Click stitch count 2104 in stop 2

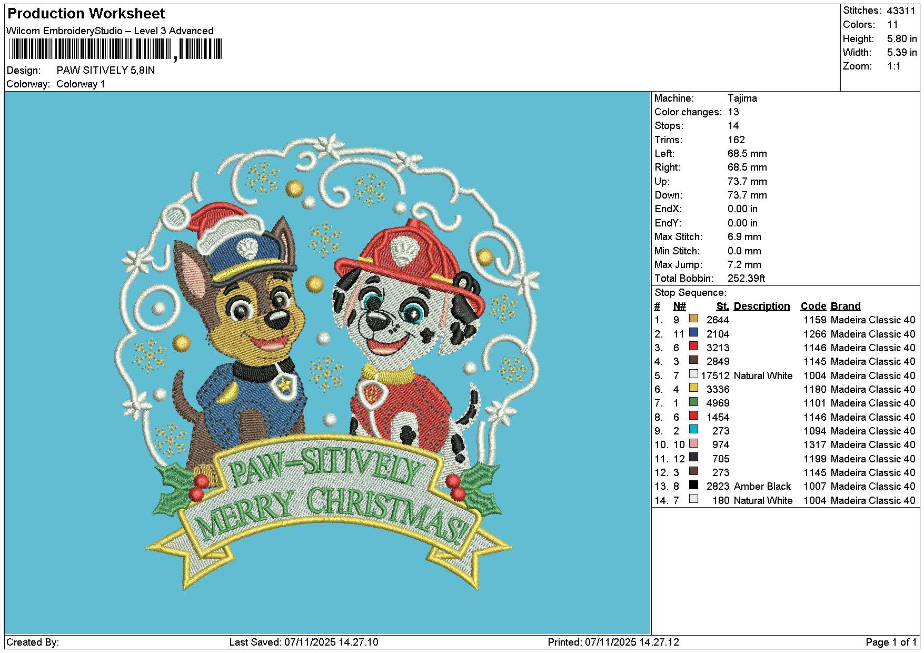(x=718, y=334)
